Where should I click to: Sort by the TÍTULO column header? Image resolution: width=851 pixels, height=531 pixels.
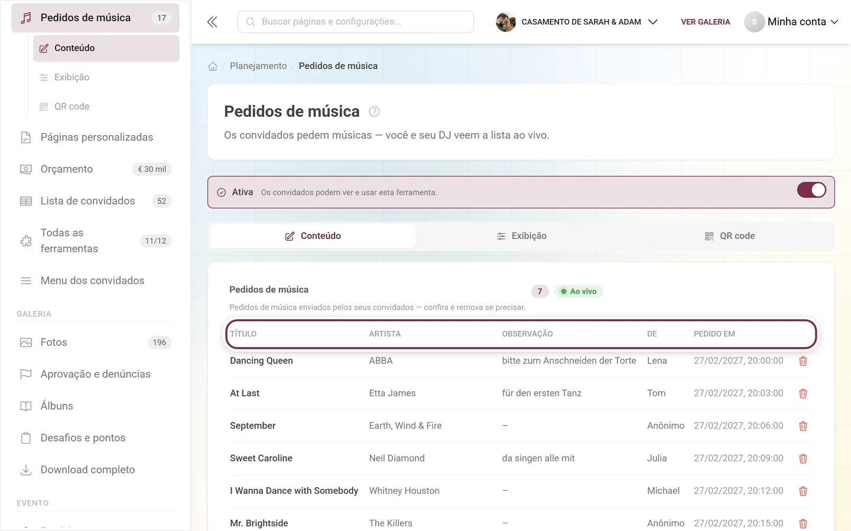(243, 334)
